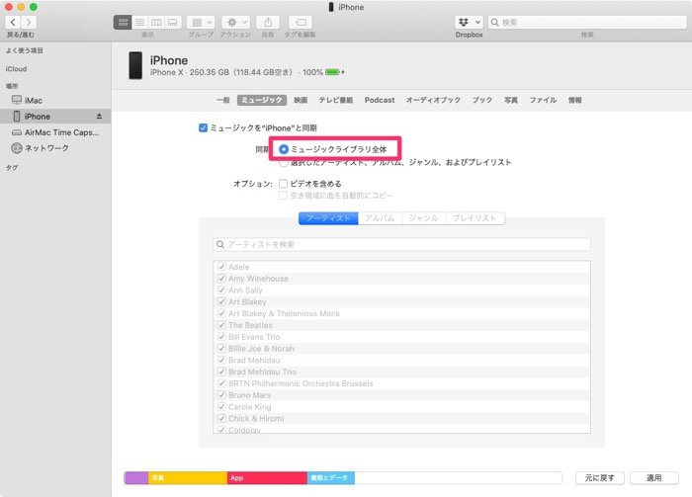
Task: Toggle the Amy Winehouse checkbox
Action: coord(221,279)
